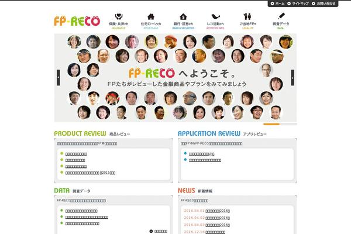Click portrait of man in orange cap
Image resolution: width=351 pixels, height=234 pixels.
pyautogui.click(x=171, y=42)
